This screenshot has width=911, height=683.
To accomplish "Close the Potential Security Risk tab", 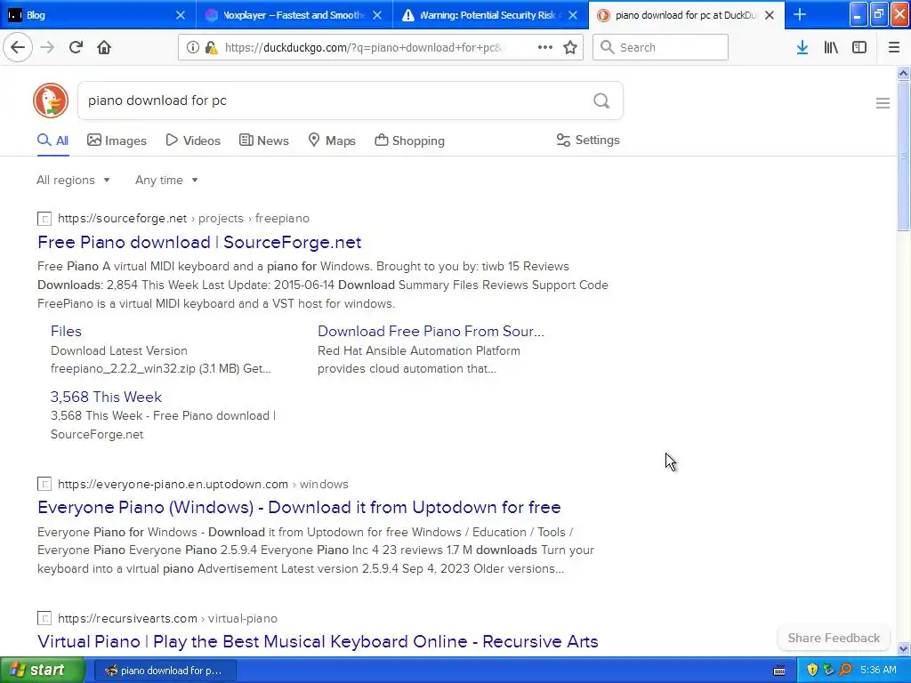I will pos(573,15).
